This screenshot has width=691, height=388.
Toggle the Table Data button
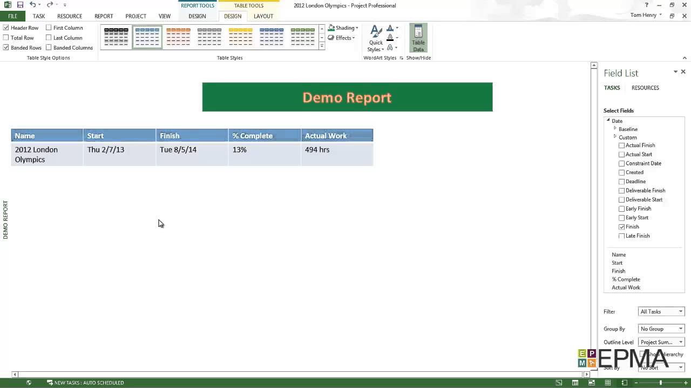click(x=418, y=38)
